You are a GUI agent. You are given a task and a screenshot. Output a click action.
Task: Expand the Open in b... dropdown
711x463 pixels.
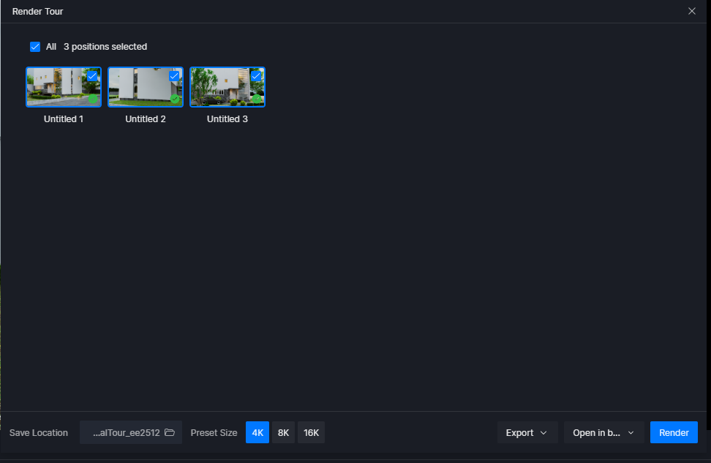tap(603, 432)
